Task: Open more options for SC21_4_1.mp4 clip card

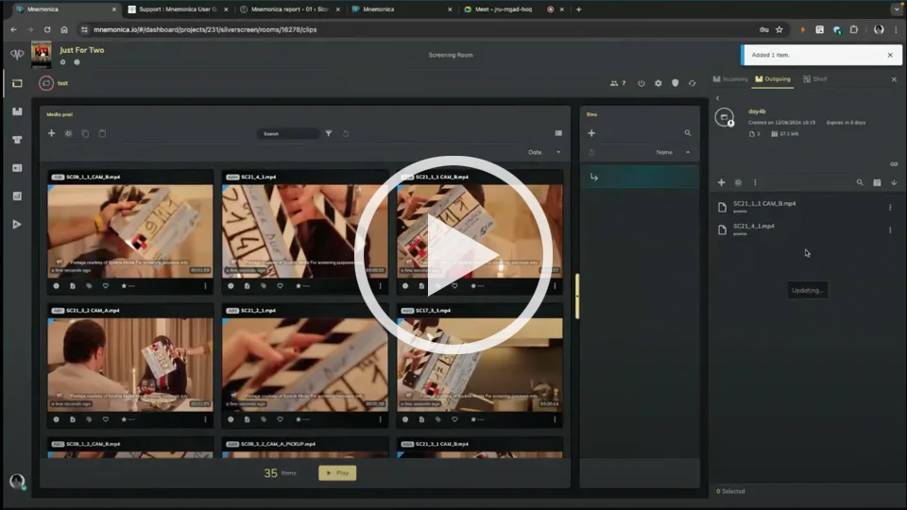Action: coord(380,285)
